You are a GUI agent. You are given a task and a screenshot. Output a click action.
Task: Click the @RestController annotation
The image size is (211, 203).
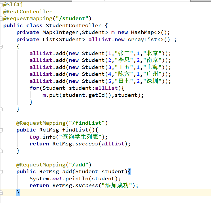tap(28, 12)
